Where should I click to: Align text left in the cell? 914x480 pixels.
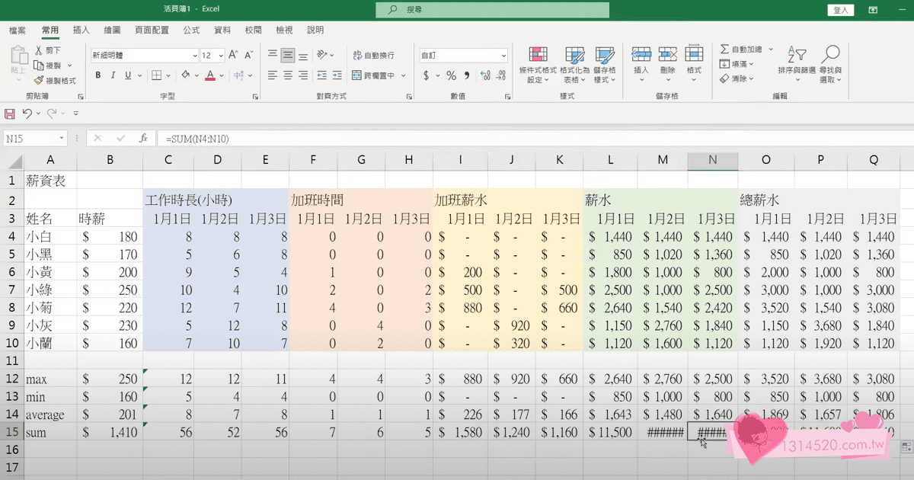[x=273, y=75]
